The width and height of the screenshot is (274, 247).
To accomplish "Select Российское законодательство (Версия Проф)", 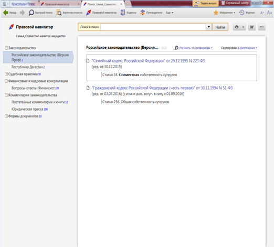I will coord(38,57).
